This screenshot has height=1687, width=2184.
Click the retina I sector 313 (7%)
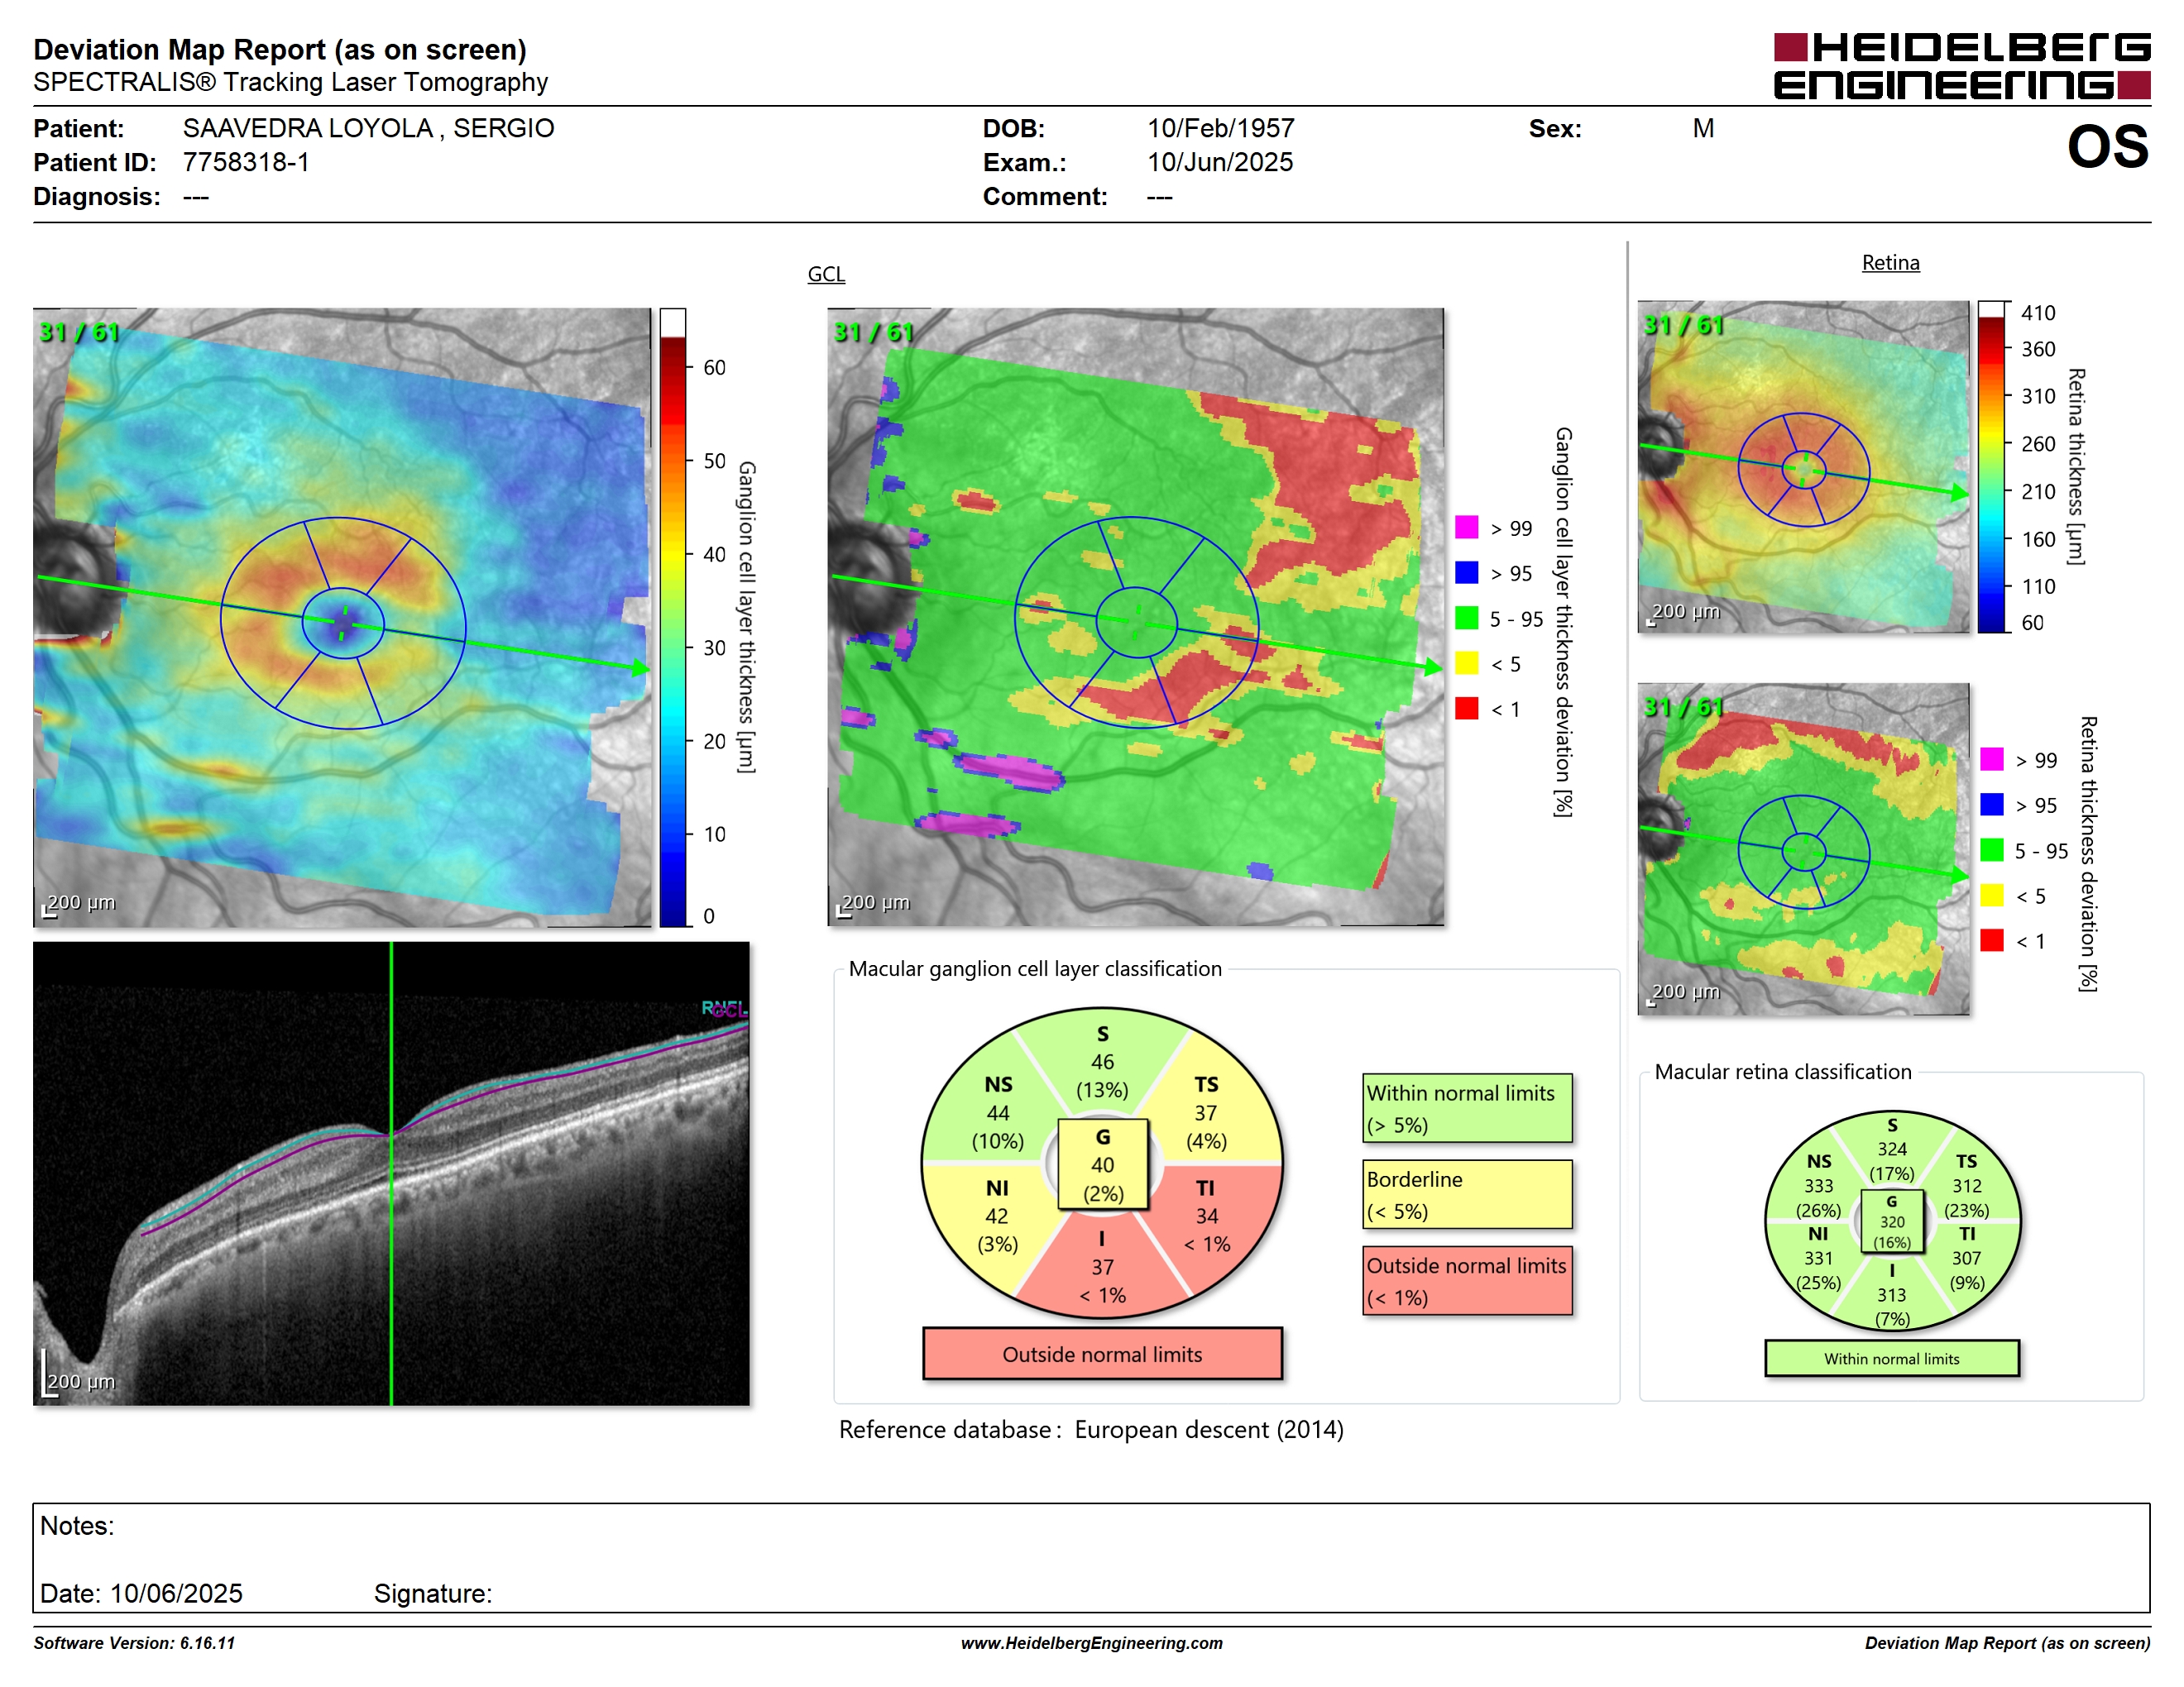click(1891, 1295)
